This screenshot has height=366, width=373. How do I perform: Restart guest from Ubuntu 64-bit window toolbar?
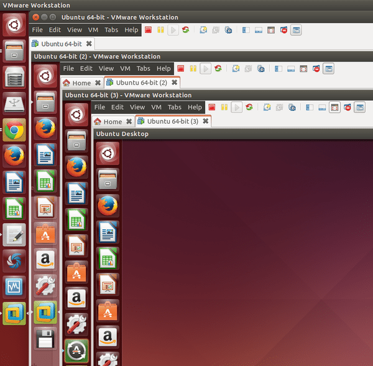tap(185, 30)
